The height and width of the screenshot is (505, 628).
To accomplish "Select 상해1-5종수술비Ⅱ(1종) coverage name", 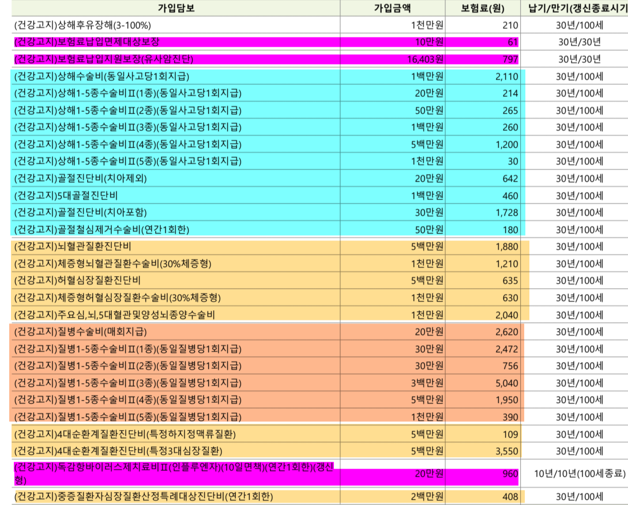I will point(128,93).
